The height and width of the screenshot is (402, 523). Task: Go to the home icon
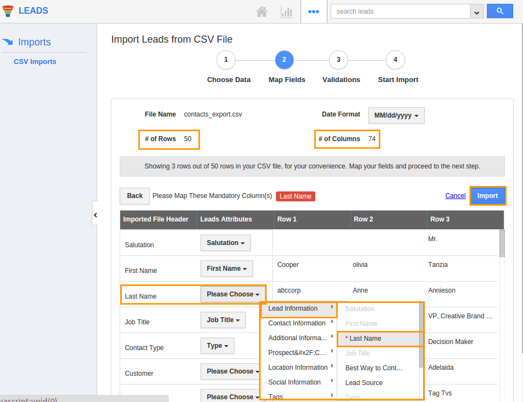262,11
